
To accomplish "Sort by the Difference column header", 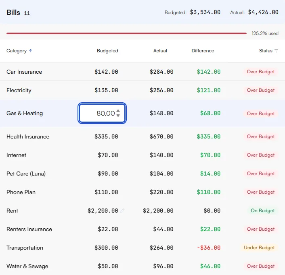I will tap(203, 51).
